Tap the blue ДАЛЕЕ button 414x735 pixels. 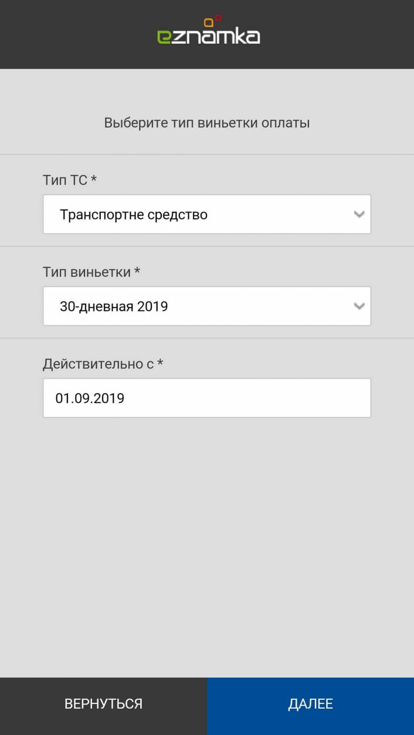(310, 703)
